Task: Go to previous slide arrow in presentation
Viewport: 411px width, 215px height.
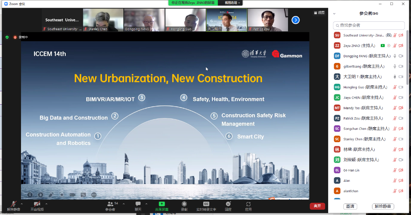Action: click(30, 195)
